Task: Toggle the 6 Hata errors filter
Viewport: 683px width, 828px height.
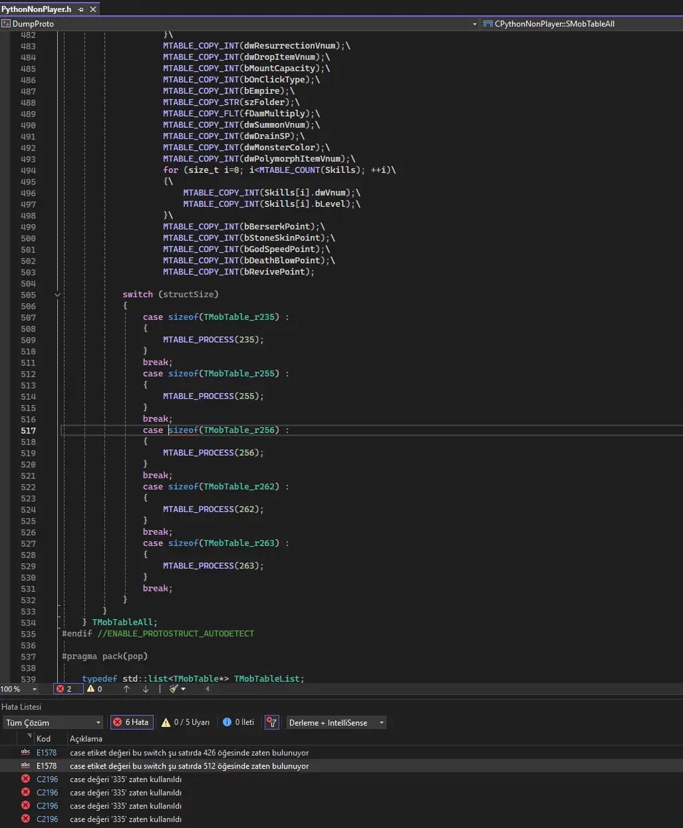Action: (131, 722)
